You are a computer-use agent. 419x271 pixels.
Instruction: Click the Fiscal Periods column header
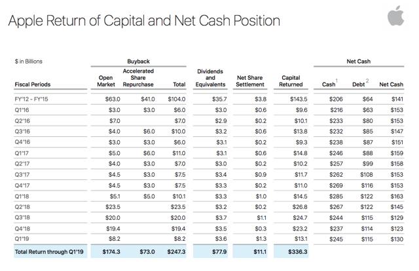[x=32, y=84]
